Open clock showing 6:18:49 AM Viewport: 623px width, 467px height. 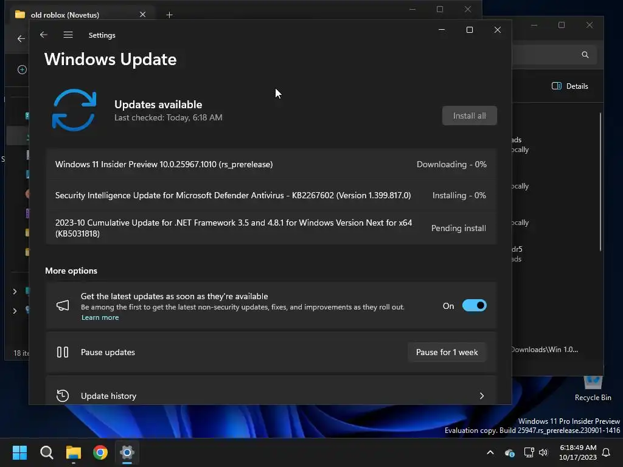578,452
